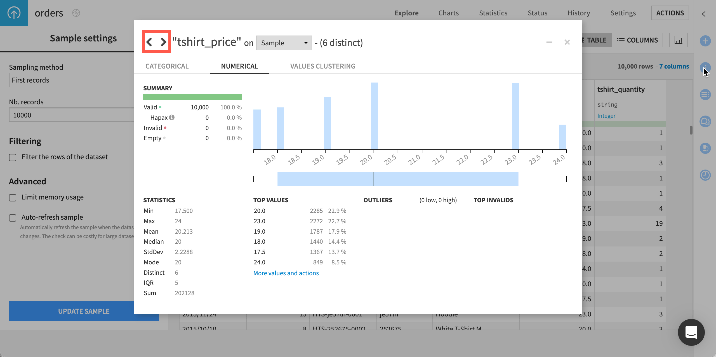This screenshot has width=716, height=357.
Task: Open the Sample dropdown next to tshirt_price
Action: (x=284, y=43)
